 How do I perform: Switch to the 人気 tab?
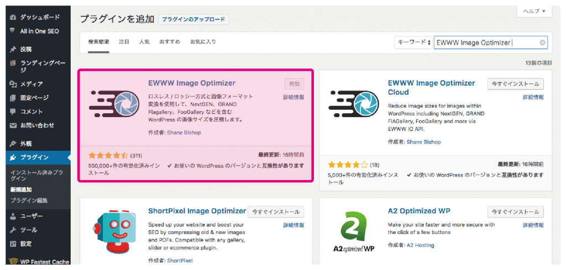(144, 42)
